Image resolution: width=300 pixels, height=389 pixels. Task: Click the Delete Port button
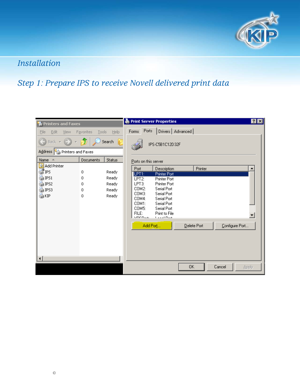tap(194, 226)
